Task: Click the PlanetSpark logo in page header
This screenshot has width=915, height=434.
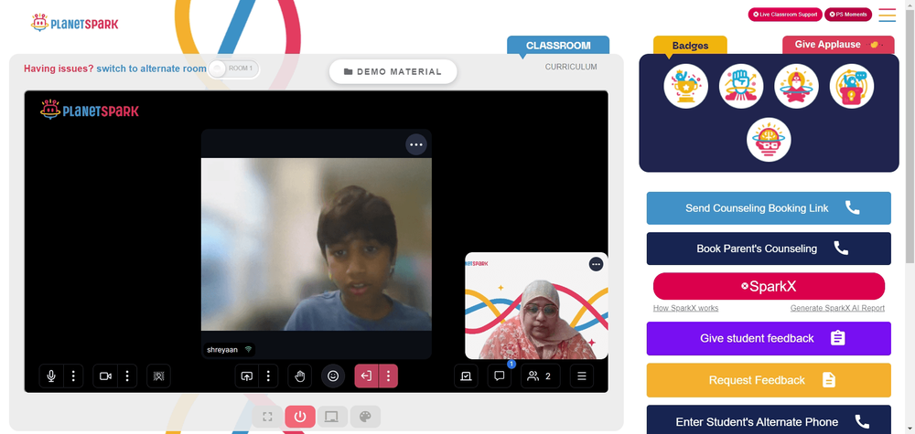Action: click(75, 23)
